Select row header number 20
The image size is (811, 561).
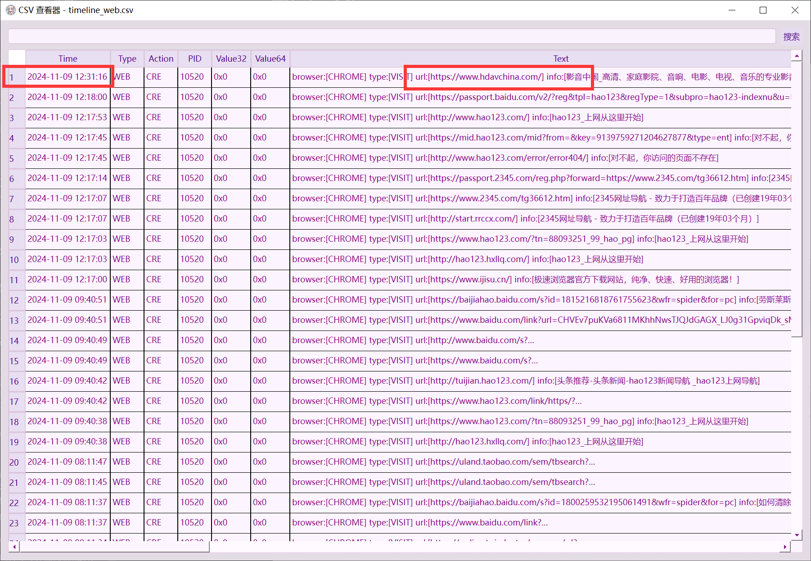tap(17, 462)
